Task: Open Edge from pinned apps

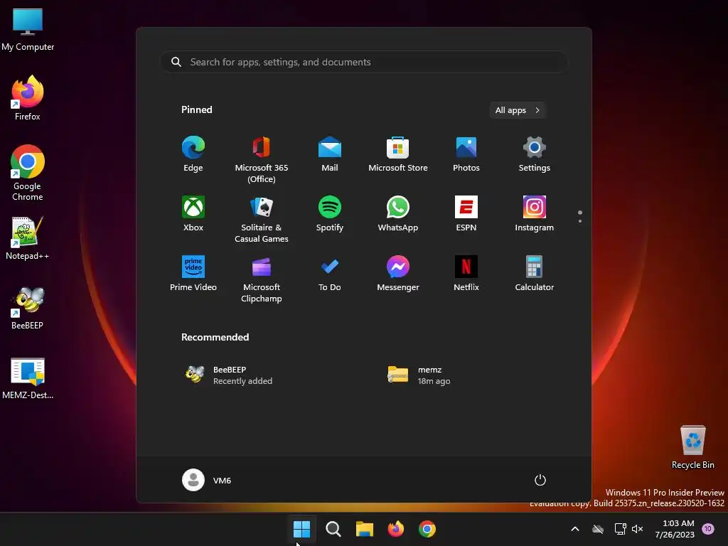Action: tap(193, 154)
